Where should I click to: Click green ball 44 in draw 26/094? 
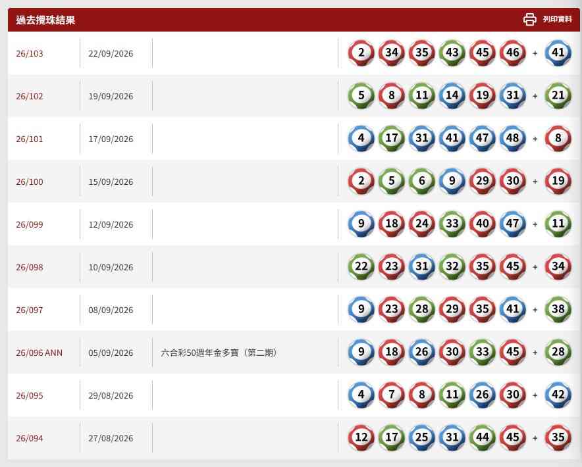(482, 437)
